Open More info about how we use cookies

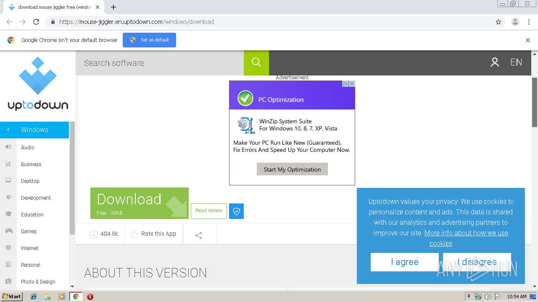point(466,238)
